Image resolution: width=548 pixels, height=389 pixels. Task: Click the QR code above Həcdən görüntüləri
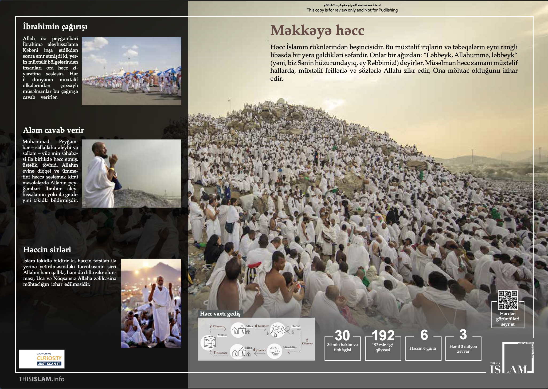[x=508, y=300]
